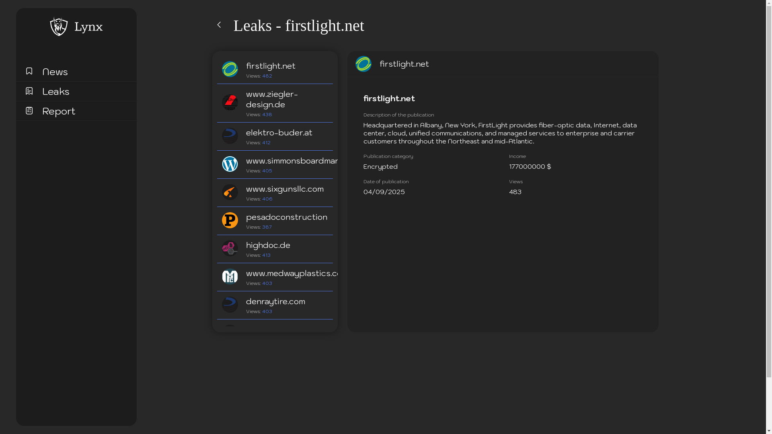Click the highdoc.de pink logo

(230, 248)
